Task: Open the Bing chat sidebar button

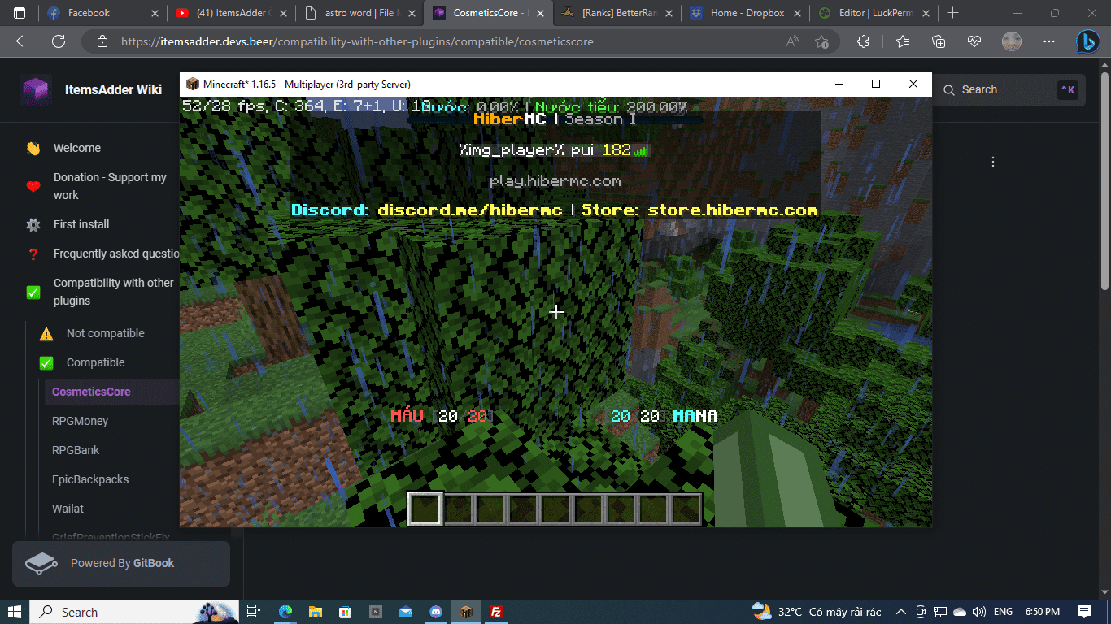Action: [1087, 42]
